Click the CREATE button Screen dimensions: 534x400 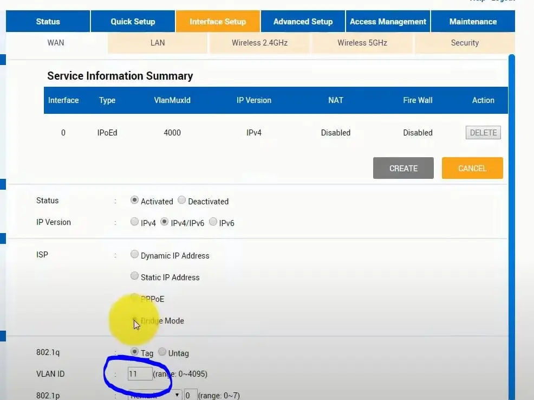click(403, 168)
